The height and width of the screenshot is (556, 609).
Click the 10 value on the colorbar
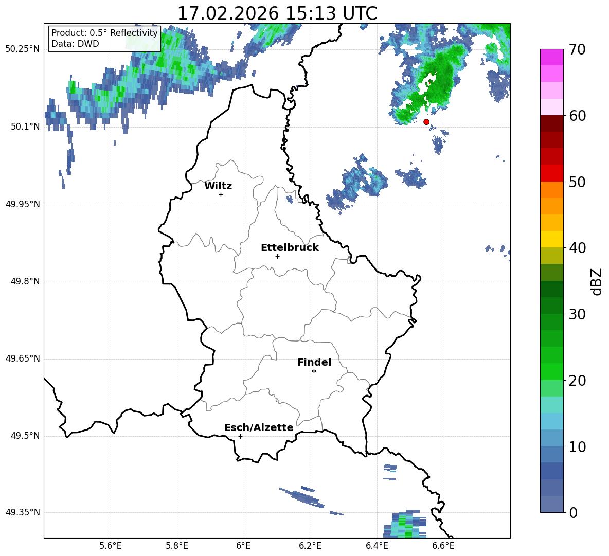click(x=577, y=446)
